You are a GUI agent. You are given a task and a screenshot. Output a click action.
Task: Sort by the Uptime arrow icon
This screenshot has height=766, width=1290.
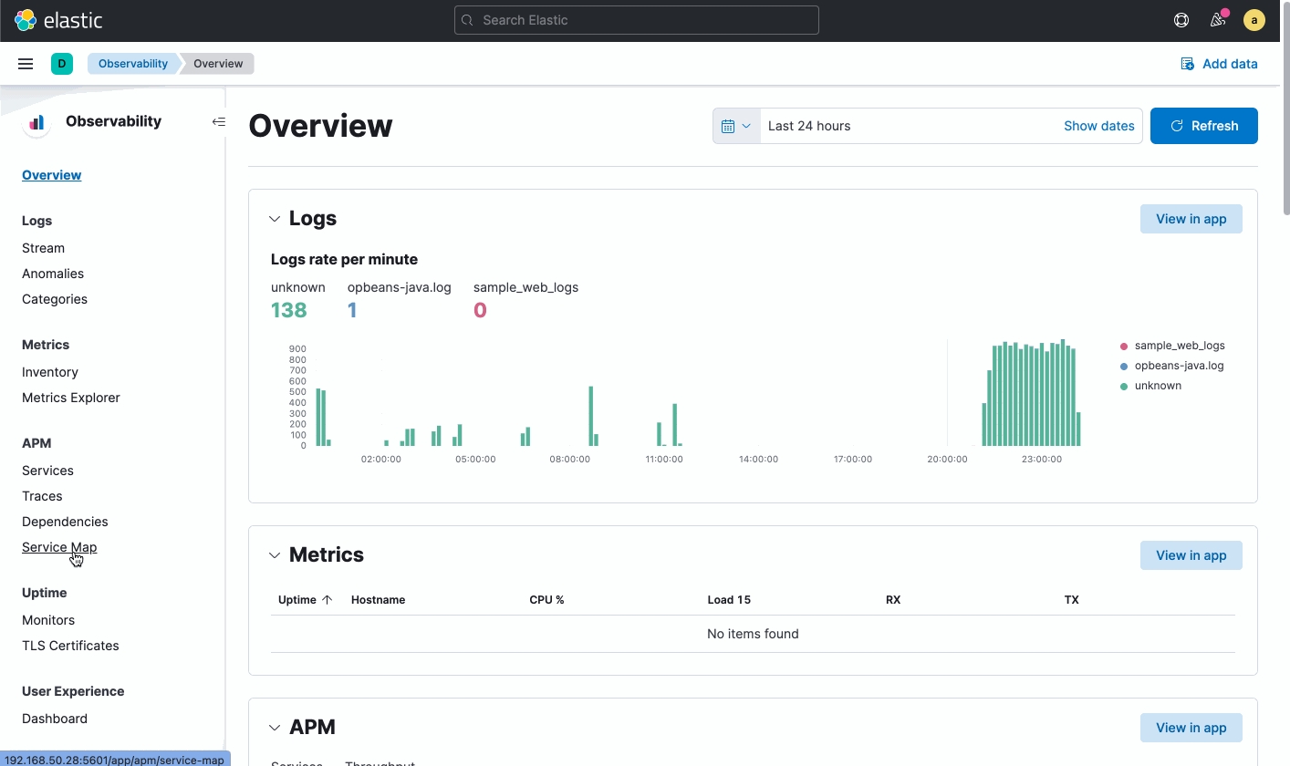click(x=328, y=600)
